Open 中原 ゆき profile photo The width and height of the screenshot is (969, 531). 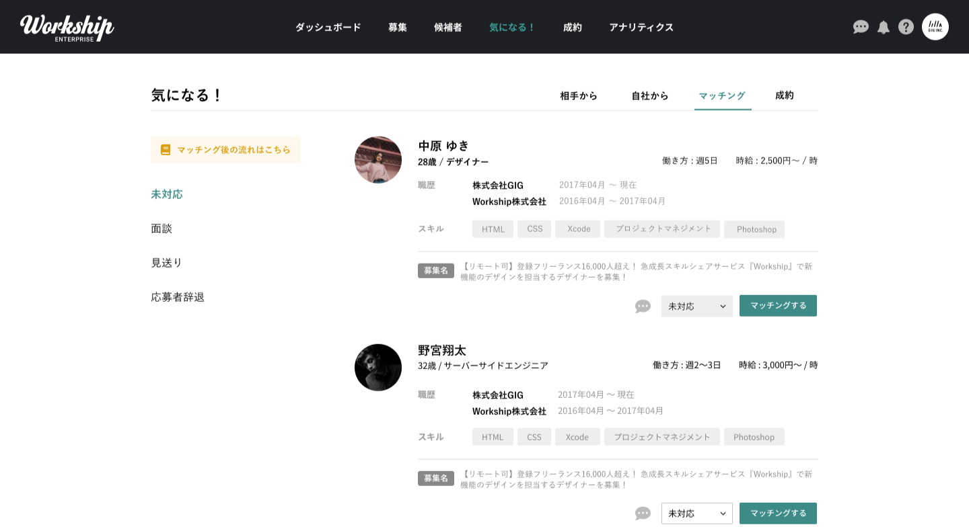[378, 160]
